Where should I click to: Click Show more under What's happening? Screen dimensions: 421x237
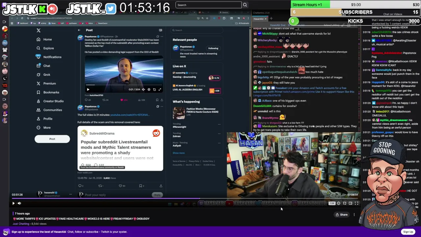[x=179, y=153]
